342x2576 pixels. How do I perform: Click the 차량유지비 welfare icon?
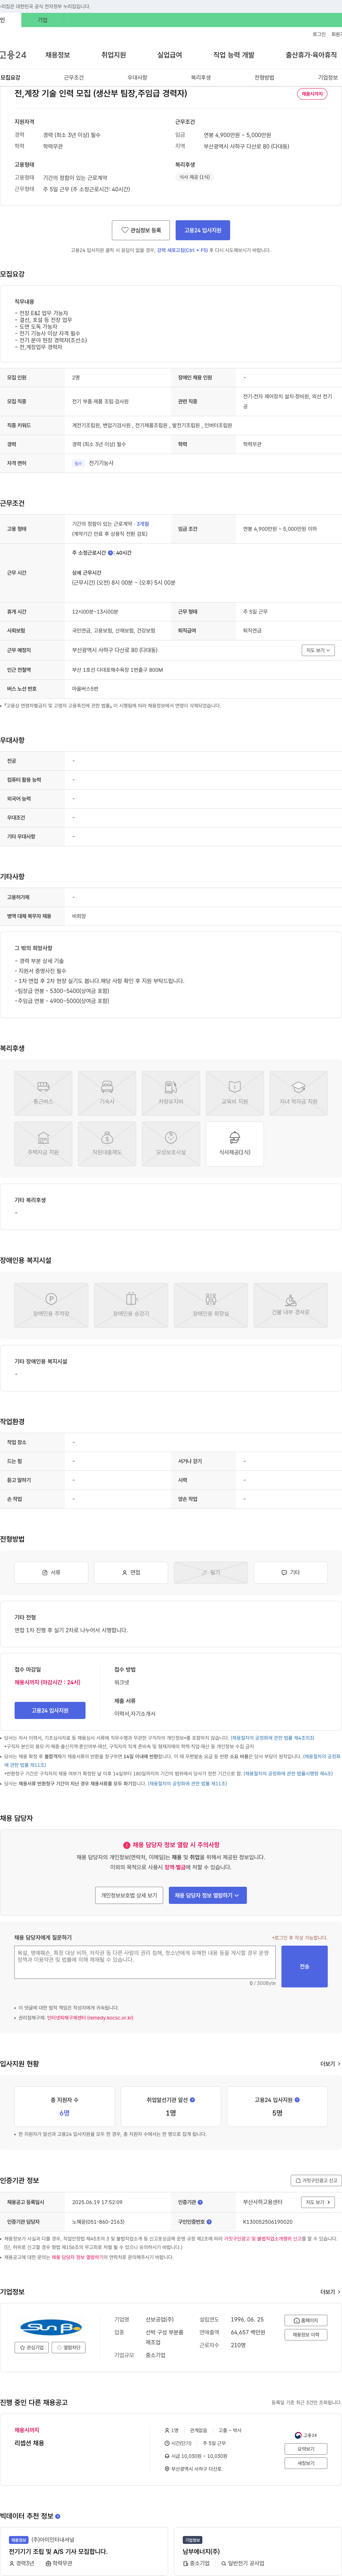171,1093
